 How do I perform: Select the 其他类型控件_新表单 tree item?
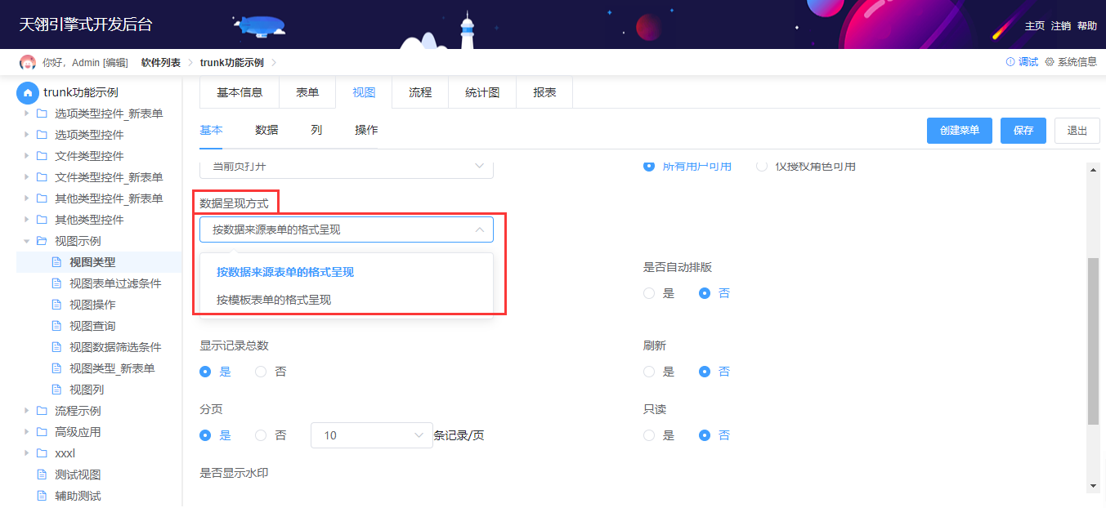pyautogui.click(x=109, y=198)
